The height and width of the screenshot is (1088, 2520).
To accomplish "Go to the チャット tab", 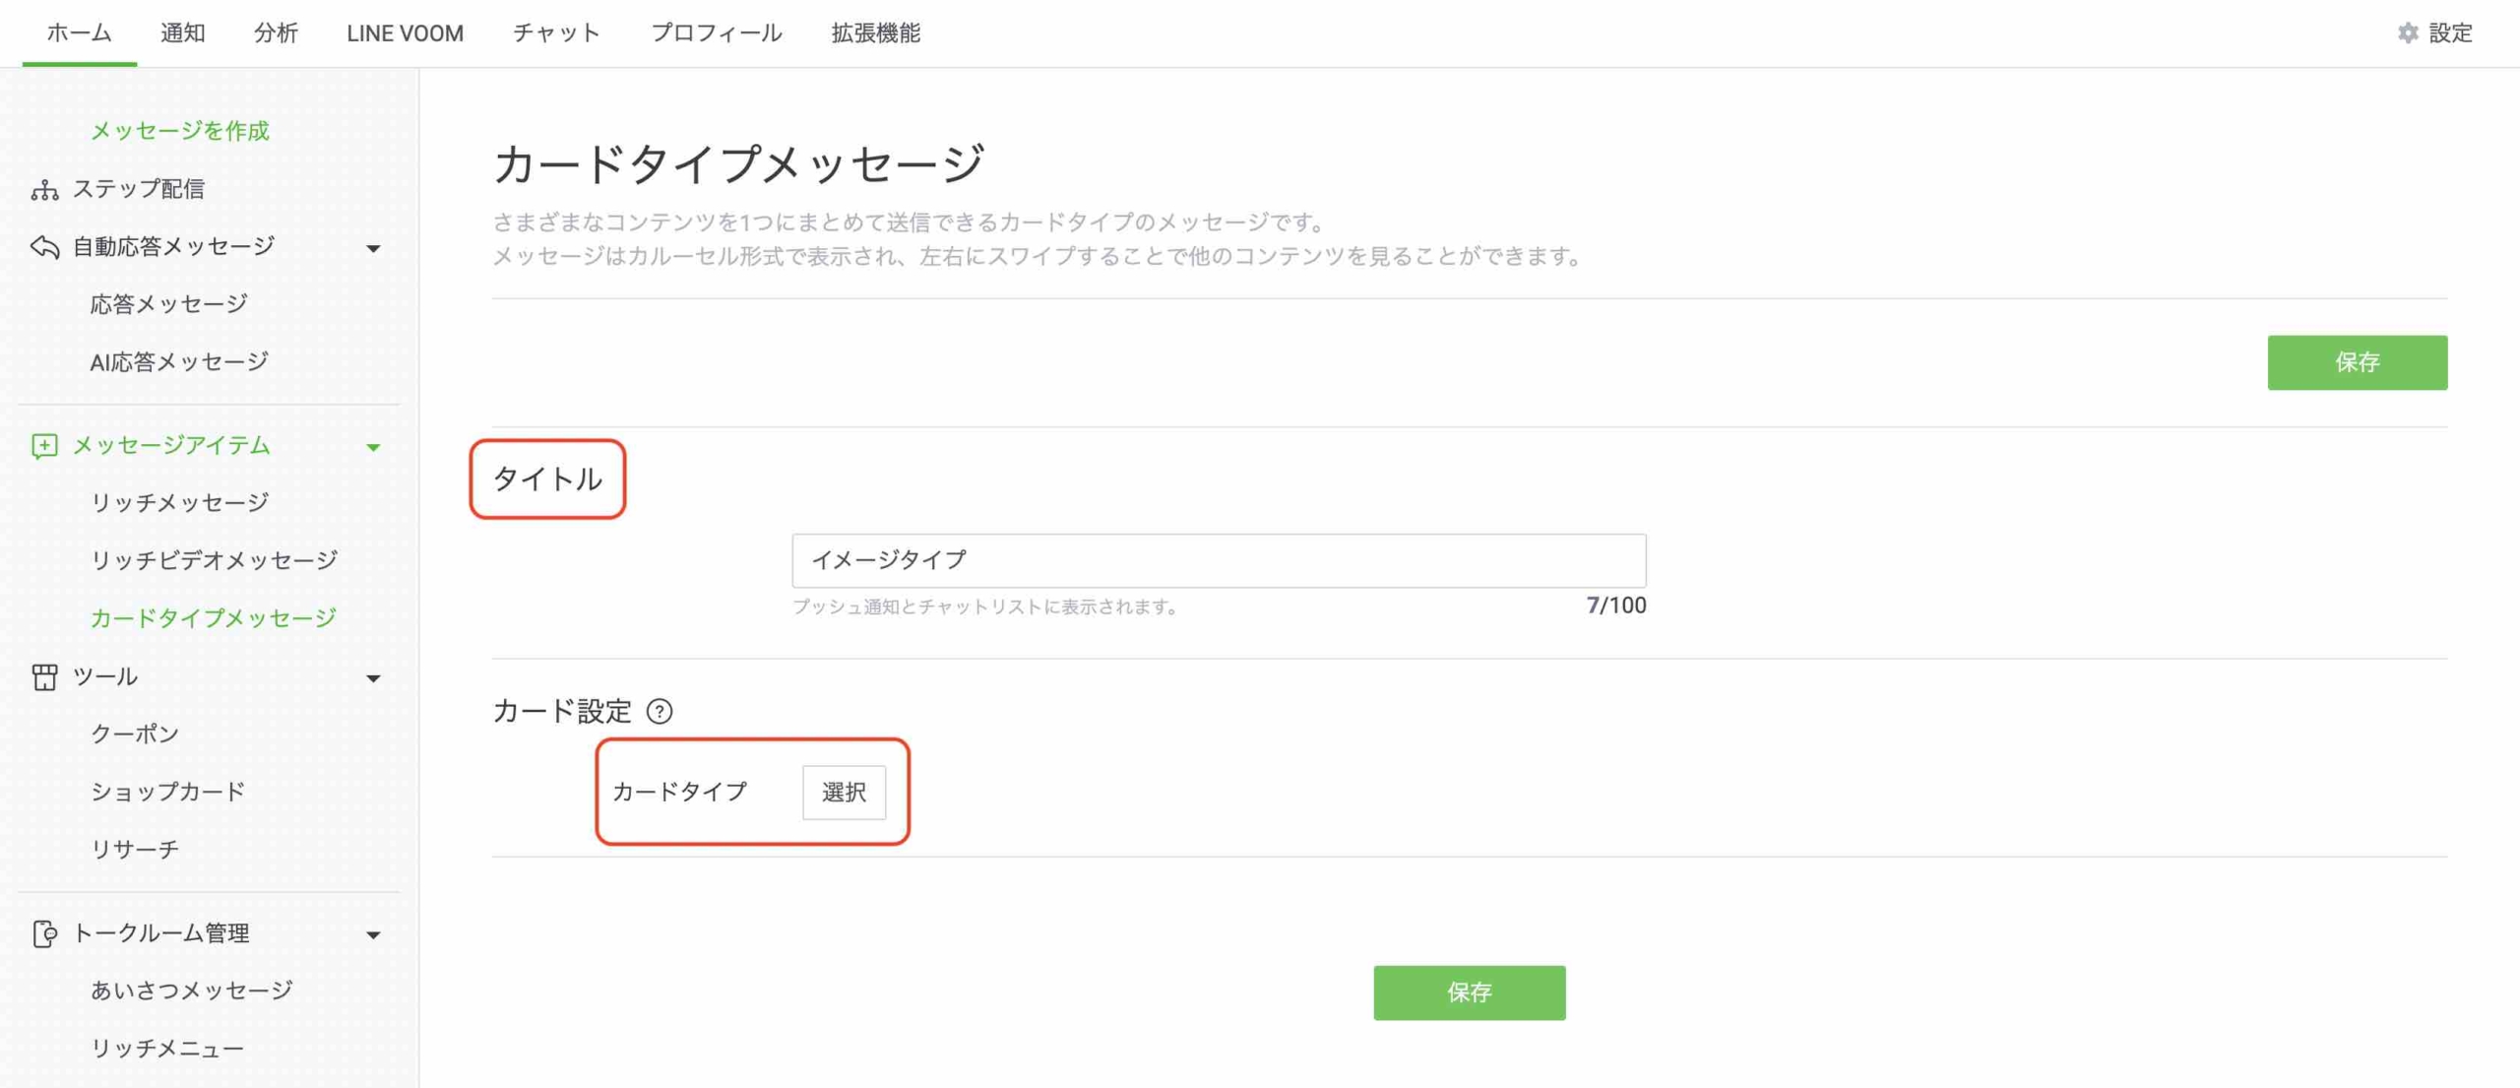I will click(556, 33).
